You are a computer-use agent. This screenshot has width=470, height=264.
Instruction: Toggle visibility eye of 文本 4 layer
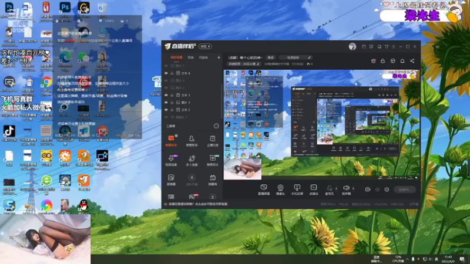pyautogui.click(x=166, y=73)
